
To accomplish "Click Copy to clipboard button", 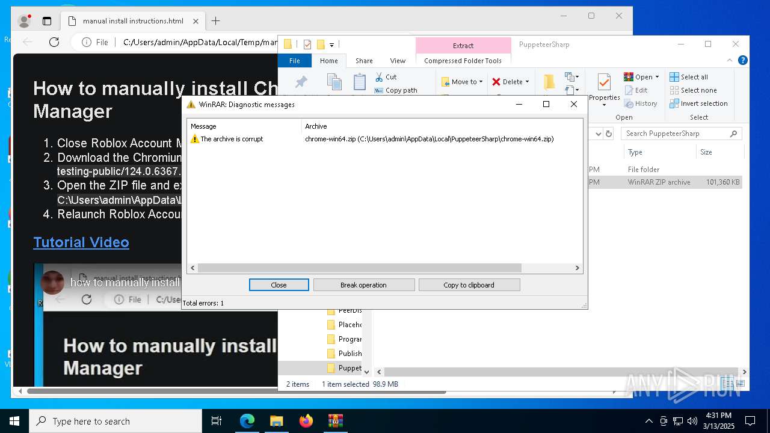I will pos(469,285).
